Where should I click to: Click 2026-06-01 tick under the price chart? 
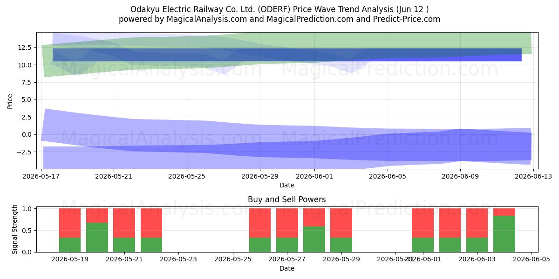[314, 176]
